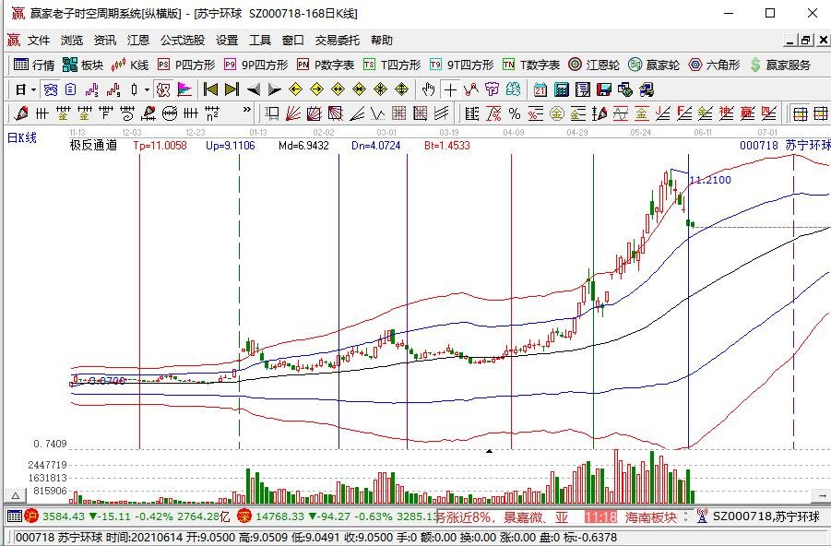Click the save floppy disk icon
This screenshot has width=831, height=546.
[x=604, y=89]
